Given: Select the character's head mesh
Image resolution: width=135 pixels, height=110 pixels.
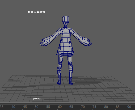Looking at the screenshot, I should tap(66, 20).
